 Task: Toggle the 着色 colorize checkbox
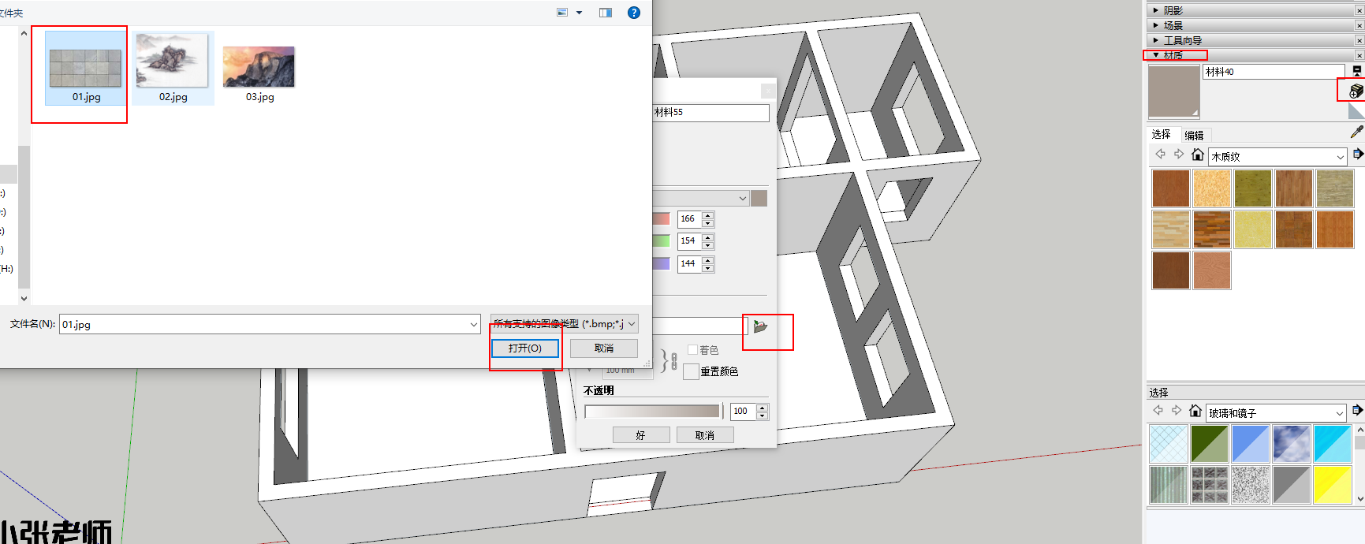tap(692, 349)
